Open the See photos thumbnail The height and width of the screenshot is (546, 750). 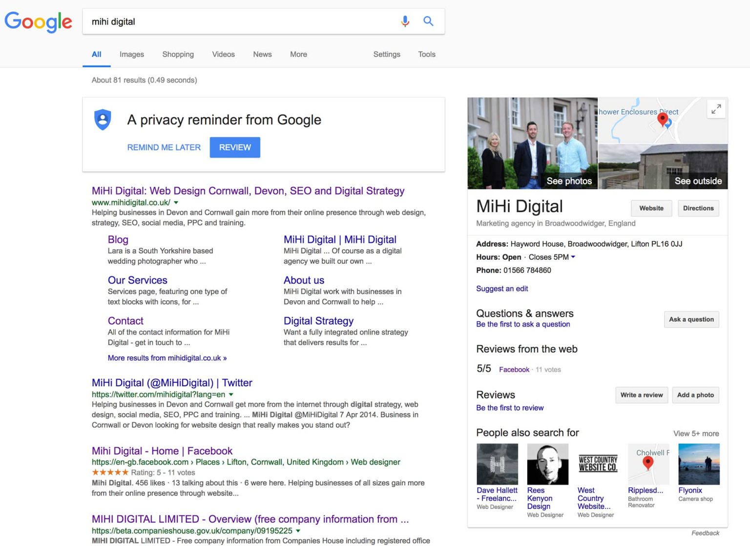(x=532, y=143)
